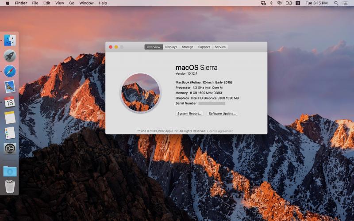The height and width of the screenshot is (221, 354).
Task: Open the Go menu
Action: (x=72, y=3)
